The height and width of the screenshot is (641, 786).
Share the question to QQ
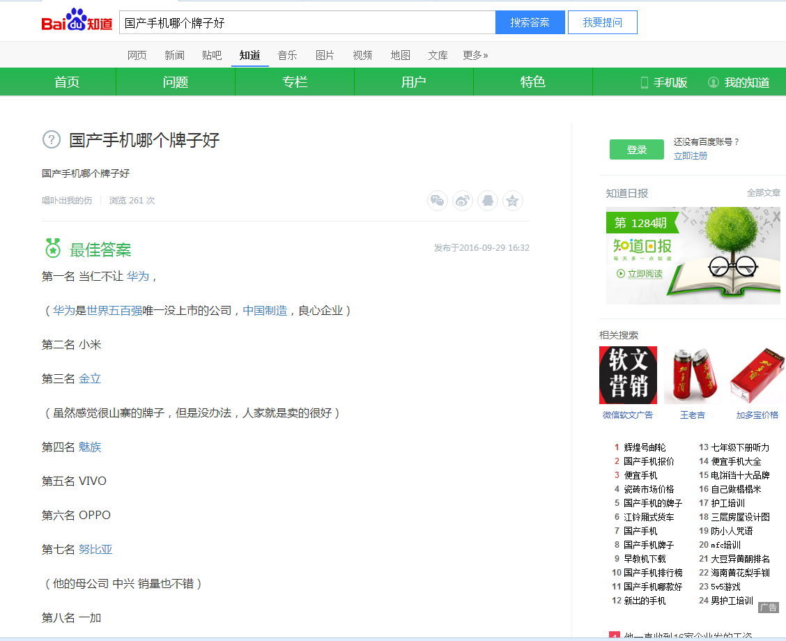(487, 201)
